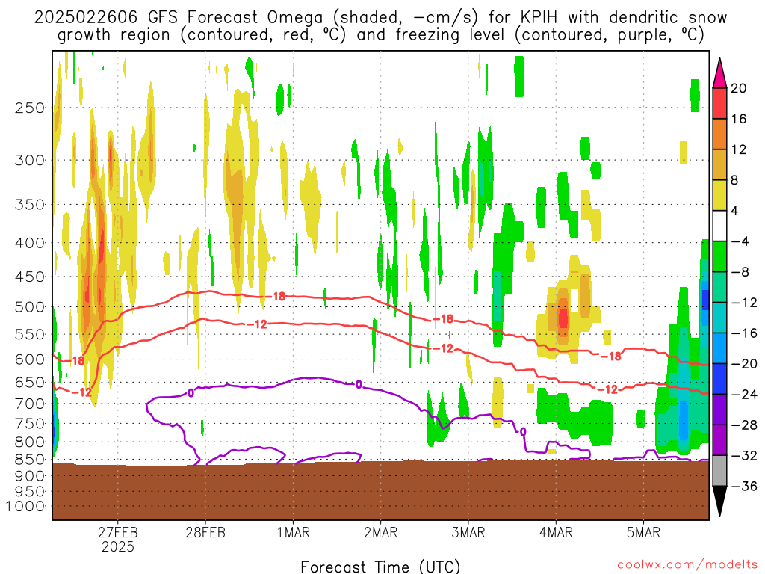Click the red color bar segment below 20
Image resolution: width=765 pixels, height=574 pixels.
(x=719, y=103)
